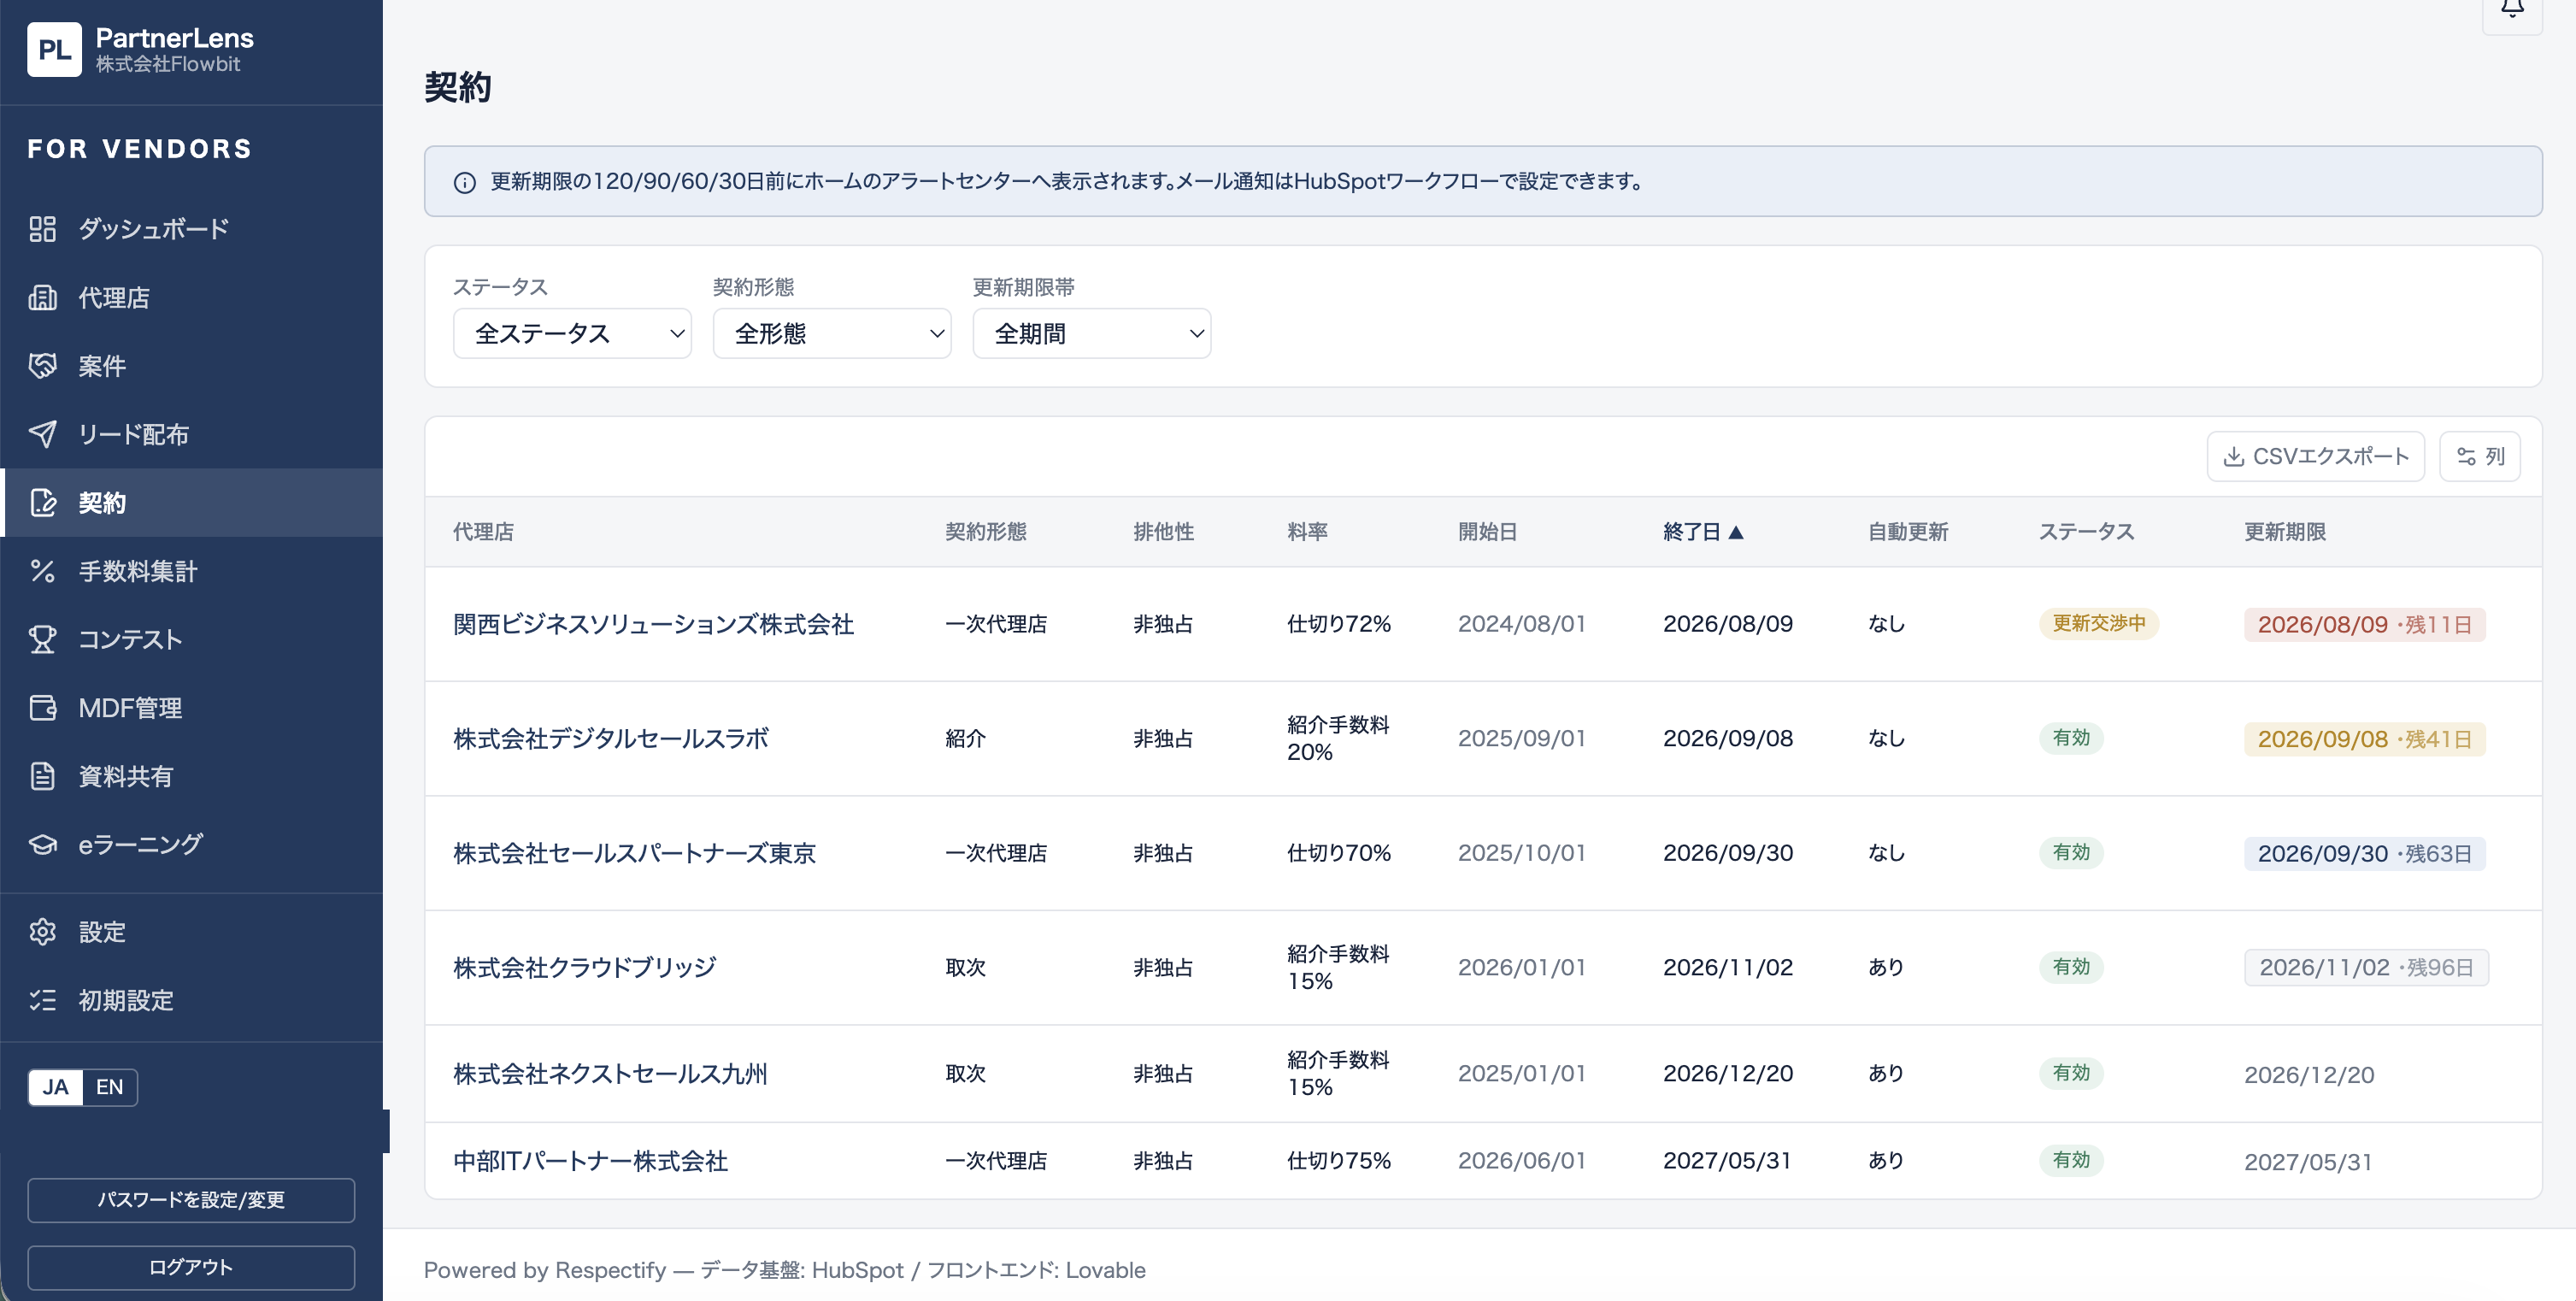
Task: Click the 更新期限 column header
Action: [x=2285, y=532]
